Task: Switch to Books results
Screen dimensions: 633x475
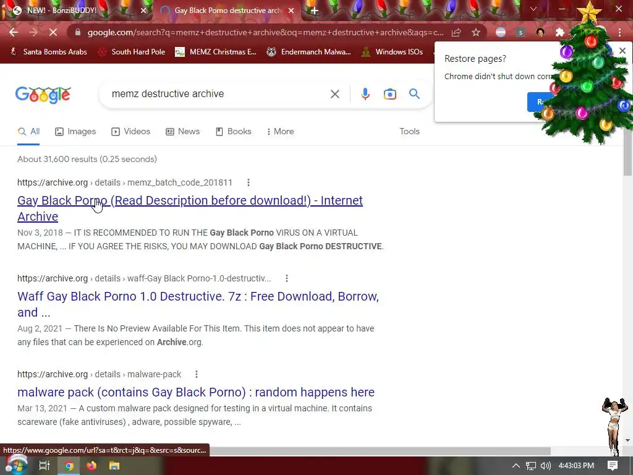Action: tap(233, 132)
